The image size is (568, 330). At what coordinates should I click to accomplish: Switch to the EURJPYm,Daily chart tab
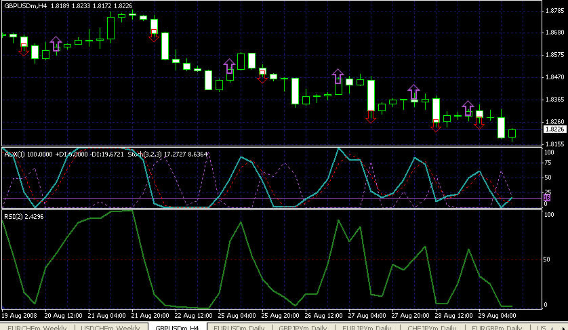(367, 327)
